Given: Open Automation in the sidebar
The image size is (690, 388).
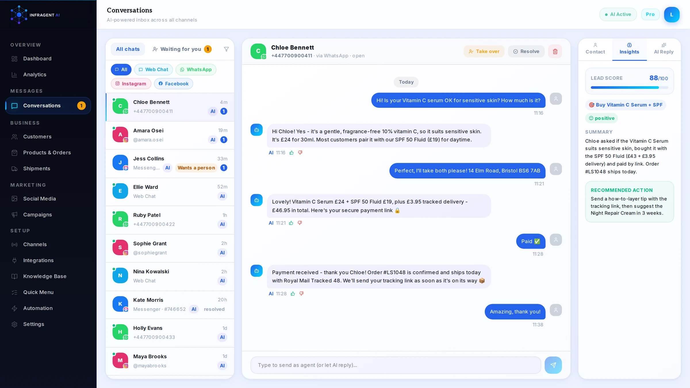Looking at the screenshot, I should [x=48, y=308].
